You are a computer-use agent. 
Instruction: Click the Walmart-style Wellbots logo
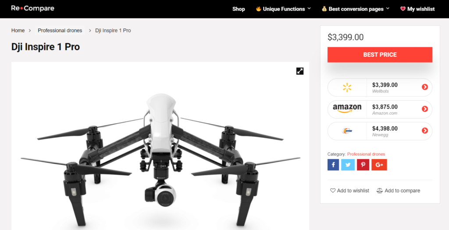click(347, 87)
